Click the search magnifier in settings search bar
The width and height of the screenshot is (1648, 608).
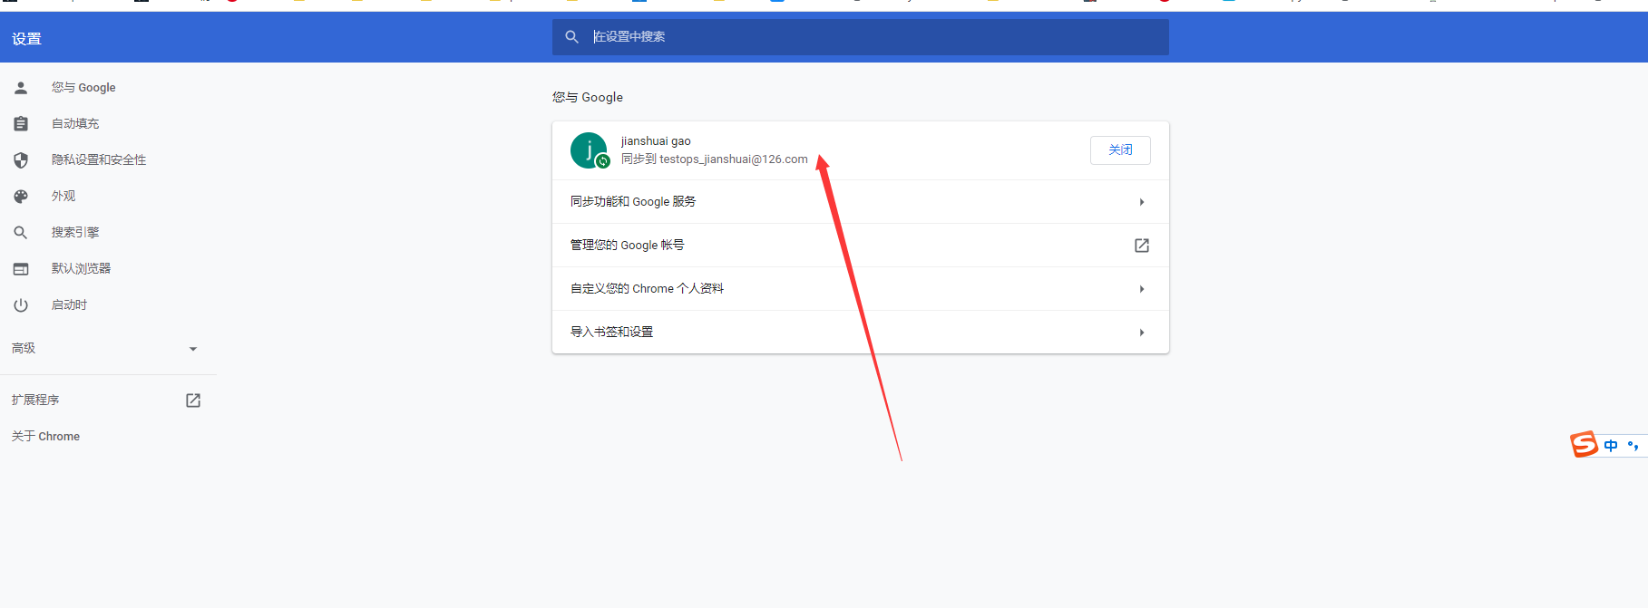click(x=571, y=37)
